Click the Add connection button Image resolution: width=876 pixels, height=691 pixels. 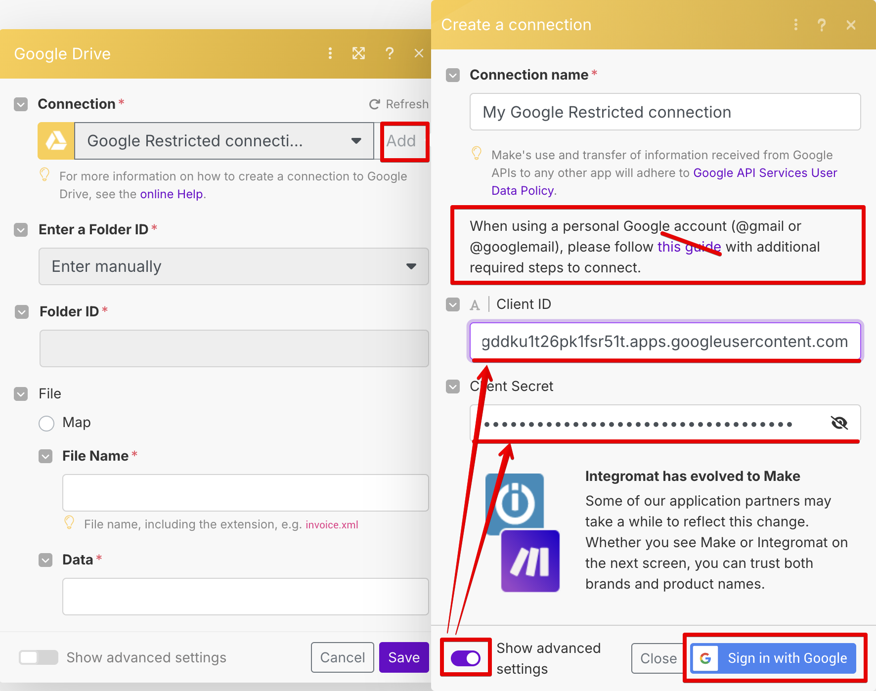click(401, 141)
